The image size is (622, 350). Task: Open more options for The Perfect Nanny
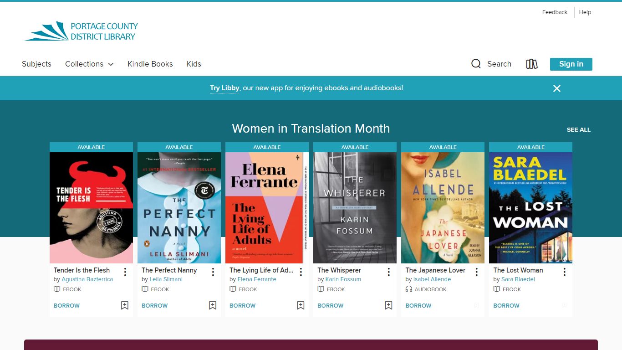[x=213, y=272]
